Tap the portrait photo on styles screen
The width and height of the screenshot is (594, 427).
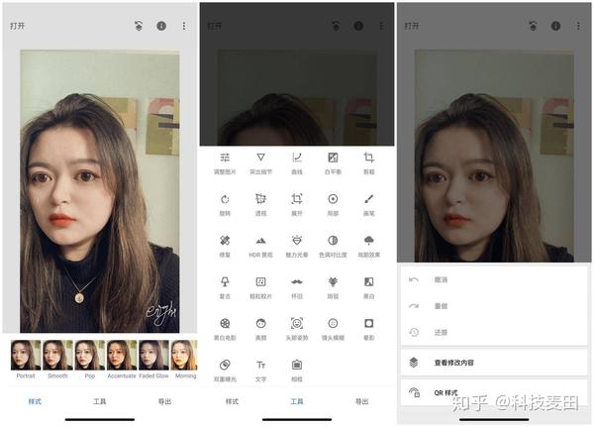pyautogui.click(x=100, y=191)
